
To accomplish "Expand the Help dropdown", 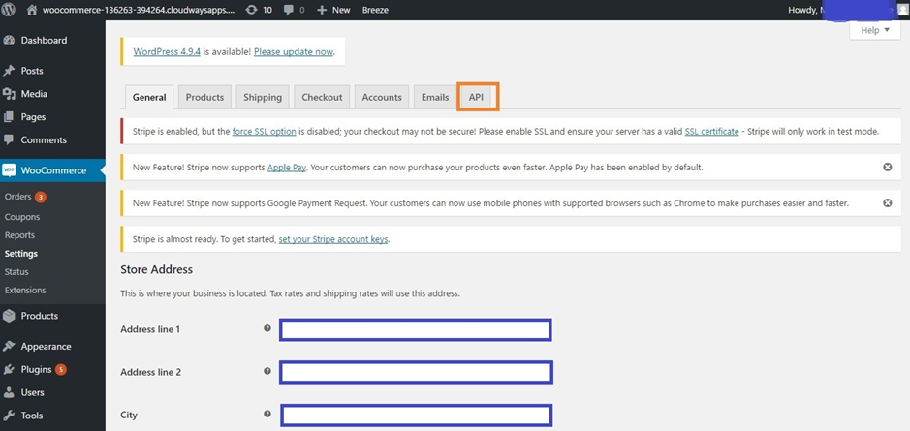I will pos(874,30).
